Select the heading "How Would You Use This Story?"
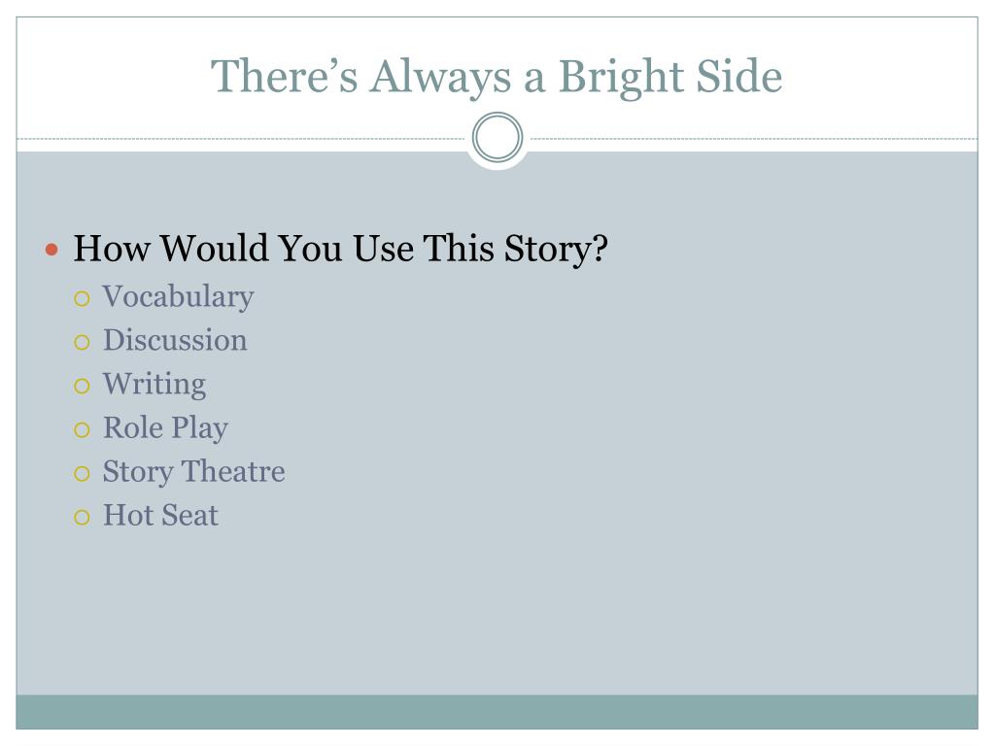Screen dimensions: 995x746 tap(341, 249)
